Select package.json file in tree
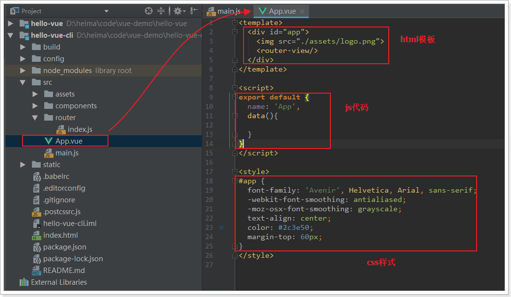Viewport: 511px width, 297px height. [x=64, y=247]
